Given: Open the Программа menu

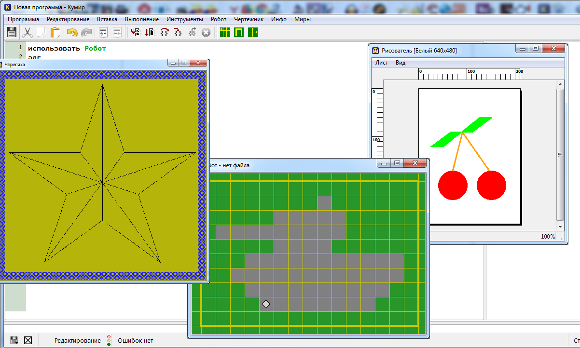Looking at the screenshot, I should pyautogui.click(x=23, y=19).
